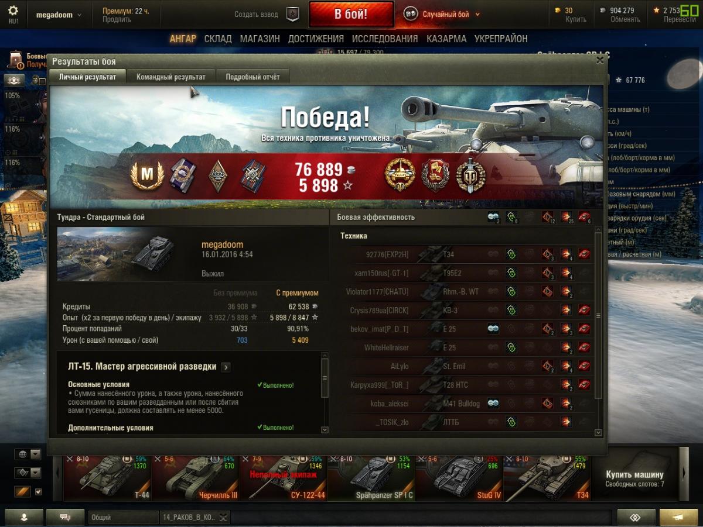
Task: Switch to the Командный результат tab
Action: pyautogui.click(x=171, y=77)
